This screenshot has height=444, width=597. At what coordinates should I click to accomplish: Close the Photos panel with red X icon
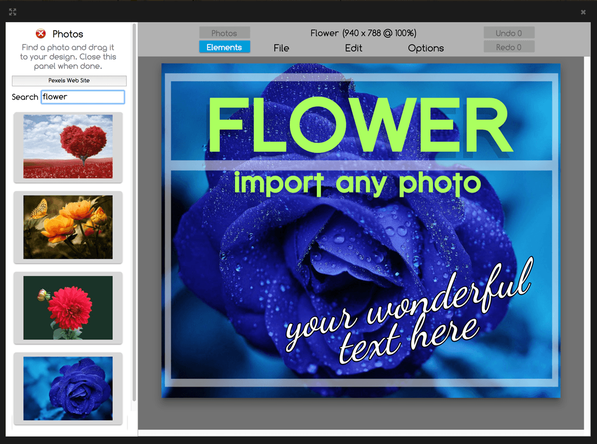click(41, 34)
